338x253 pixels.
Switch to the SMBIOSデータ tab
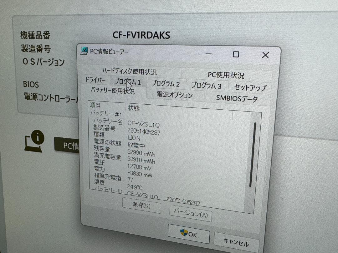pos(236,98)
